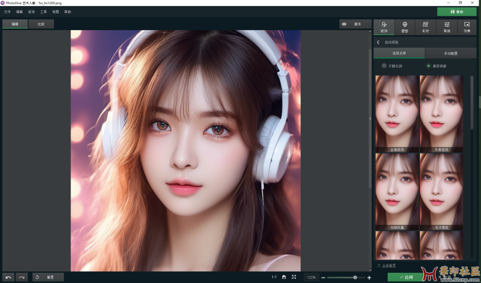Viewport: 481px width, 283px height.
Task: Set zoom to 1:1 actual size
Action: (x=274, y=277)
